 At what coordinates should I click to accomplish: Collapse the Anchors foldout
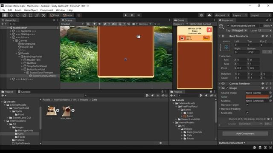(x=220, y=56)
